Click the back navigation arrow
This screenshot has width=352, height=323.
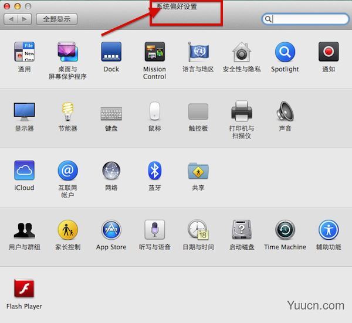[11, 19]
